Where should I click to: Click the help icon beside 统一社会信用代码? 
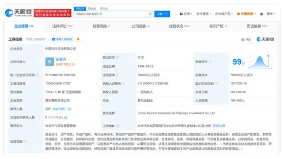click(x=38, y=75)
